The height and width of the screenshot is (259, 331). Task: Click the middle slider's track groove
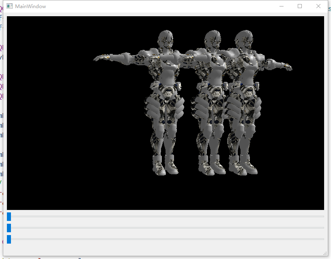coord(166,228)
